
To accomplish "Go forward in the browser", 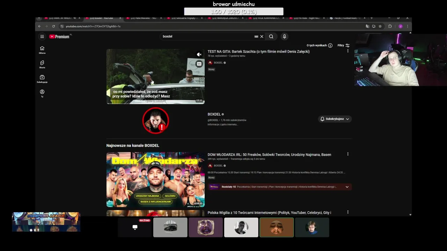I will [x=46, y=26].
